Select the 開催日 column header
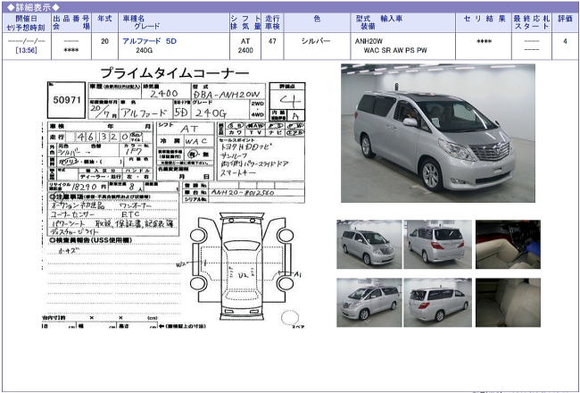 (x=26, y=22)
